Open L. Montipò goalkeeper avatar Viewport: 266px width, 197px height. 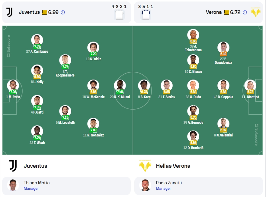(250, 86)
